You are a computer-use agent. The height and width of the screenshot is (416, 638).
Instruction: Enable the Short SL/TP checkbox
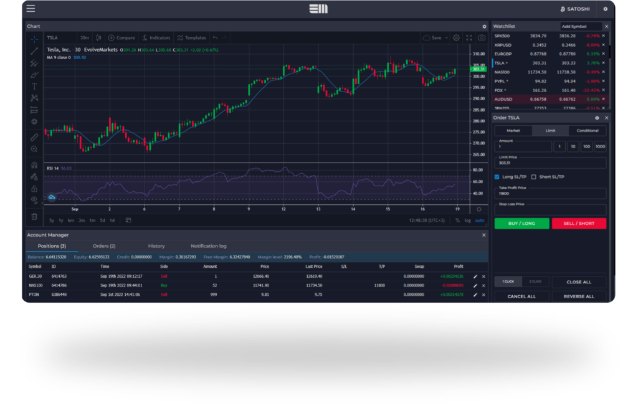click(533, 177)
